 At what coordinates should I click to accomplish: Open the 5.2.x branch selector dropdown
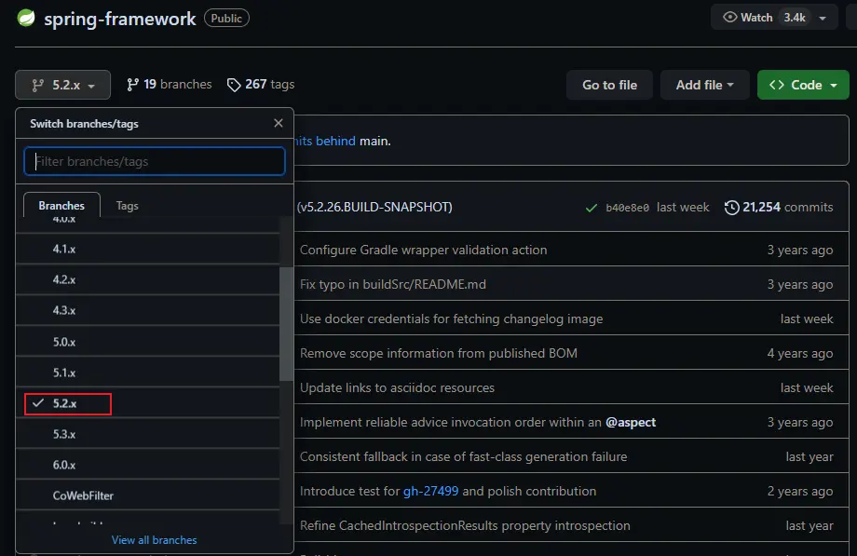pos(62,85)
